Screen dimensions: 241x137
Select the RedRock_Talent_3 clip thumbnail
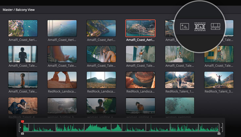[219, 80]
